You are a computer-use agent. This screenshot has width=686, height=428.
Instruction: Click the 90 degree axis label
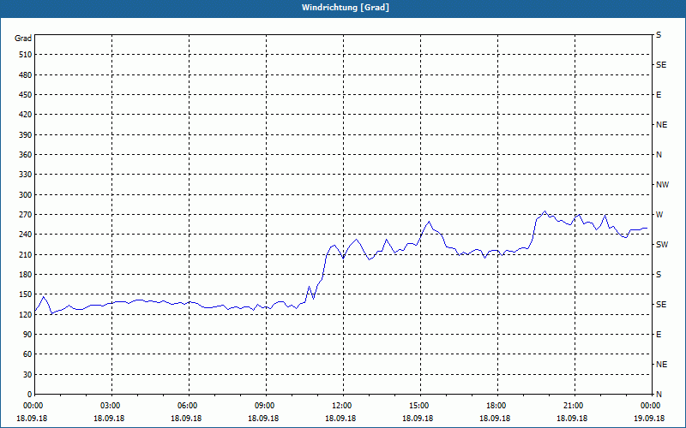click(x=27, y=335)
